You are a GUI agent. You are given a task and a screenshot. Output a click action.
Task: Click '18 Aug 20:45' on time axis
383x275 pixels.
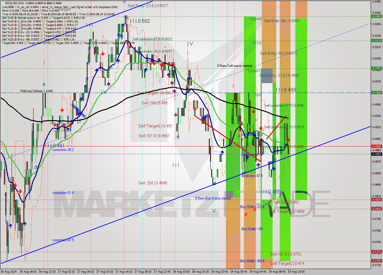click(x=220, y=272)
